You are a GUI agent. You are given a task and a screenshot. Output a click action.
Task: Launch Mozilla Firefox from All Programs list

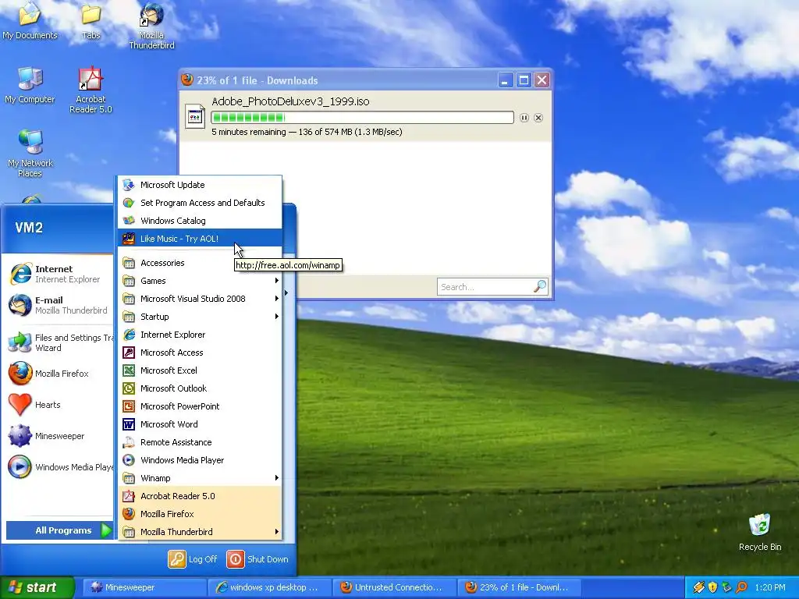click(x=200, y=514)
